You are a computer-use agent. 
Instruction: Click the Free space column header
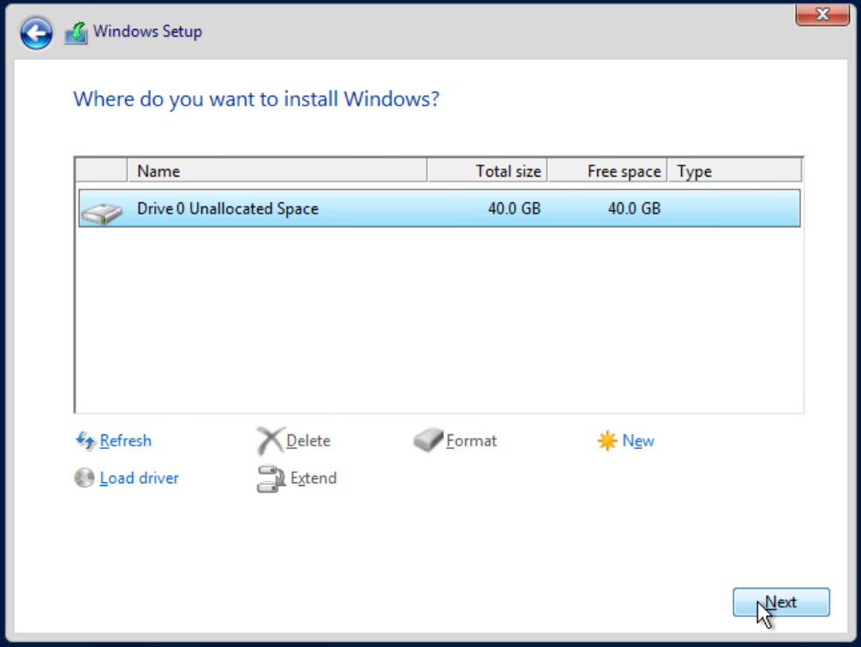607,171
